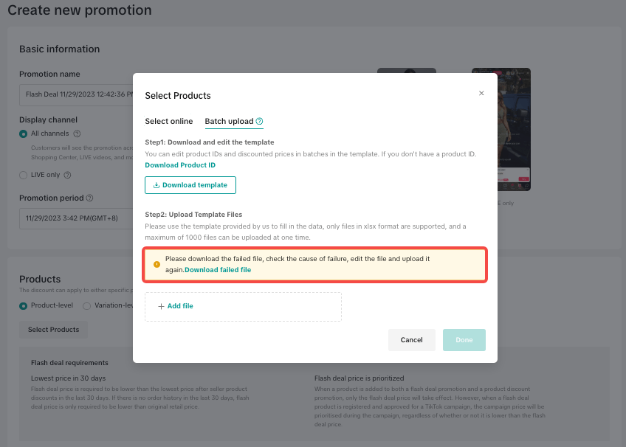Click the warning icon in failure notice

coord(156,264)
